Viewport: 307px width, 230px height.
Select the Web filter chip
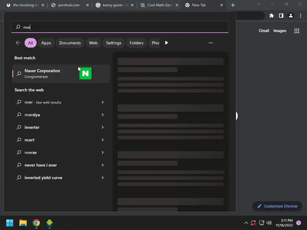pyautogui.click(x=94, y=43)
